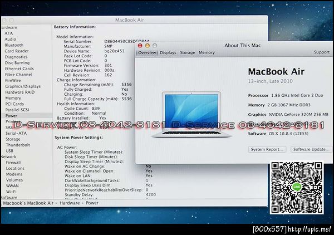Screen dimensions: 334x235
Task: Open Modems under Network
Action: [x=14, y=174]
